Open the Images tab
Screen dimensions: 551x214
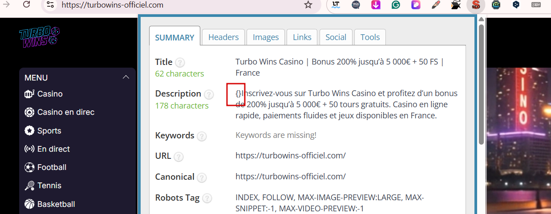click(x=266, y=37)
